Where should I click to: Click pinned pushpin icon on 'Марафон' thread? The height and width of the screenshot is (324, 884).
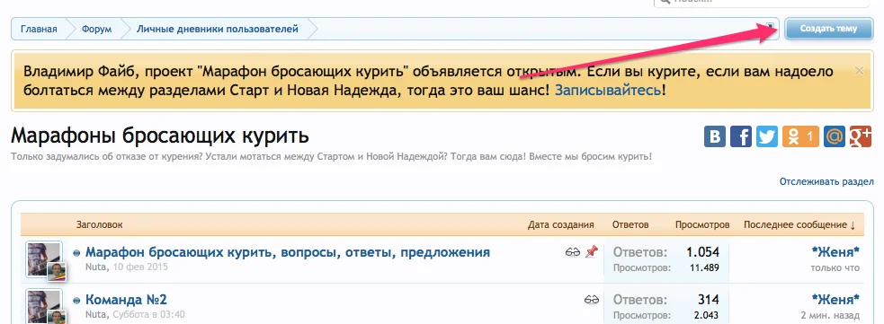point(592,252)
